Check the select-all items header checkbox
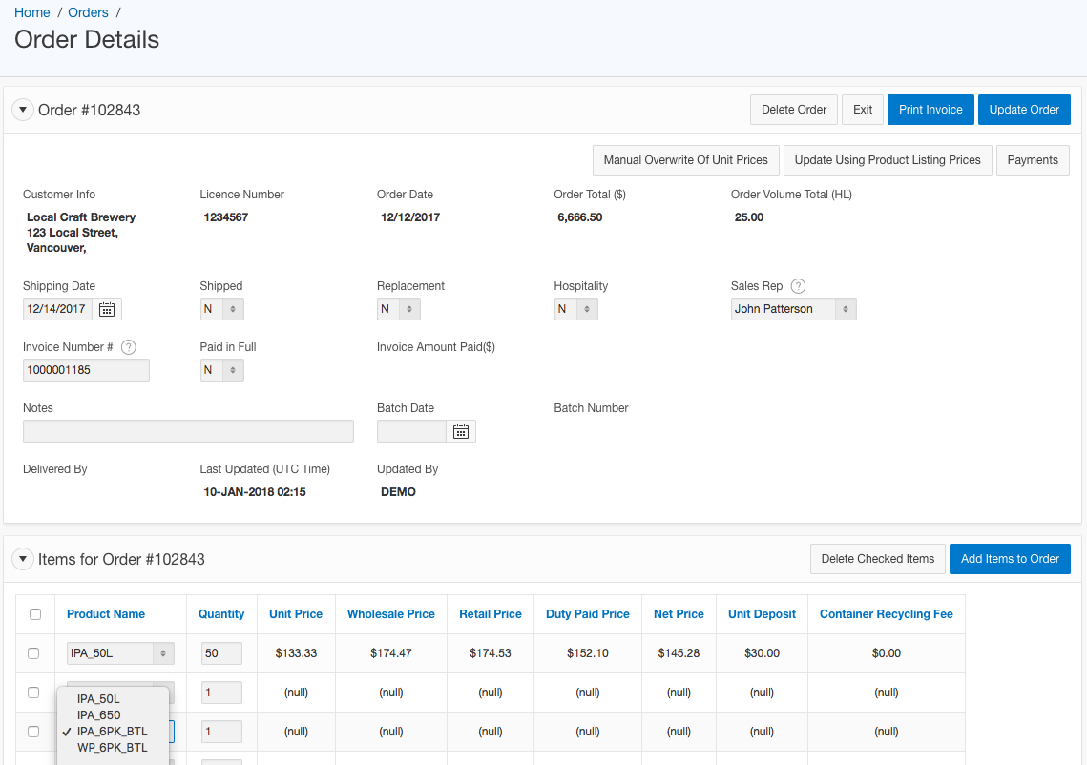Screen dimensions: 1087x765 (x=35, y=614)
